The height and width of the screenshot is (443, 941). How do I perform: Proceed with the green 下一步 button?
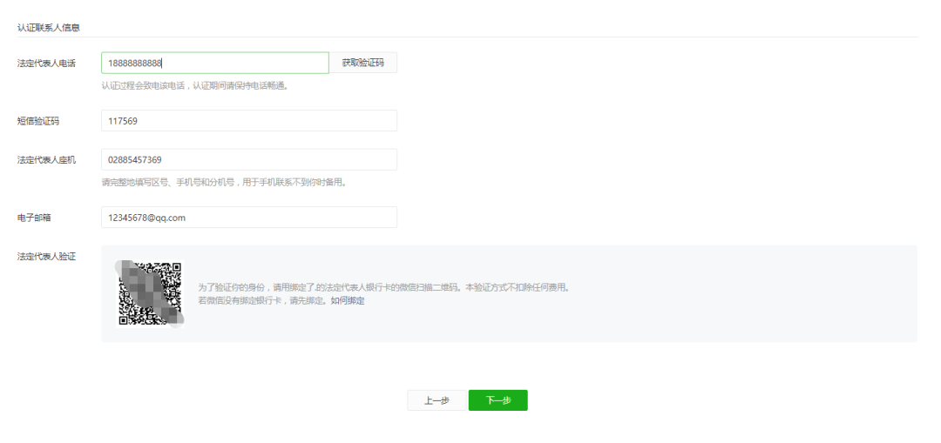click(x=498, y=400)
